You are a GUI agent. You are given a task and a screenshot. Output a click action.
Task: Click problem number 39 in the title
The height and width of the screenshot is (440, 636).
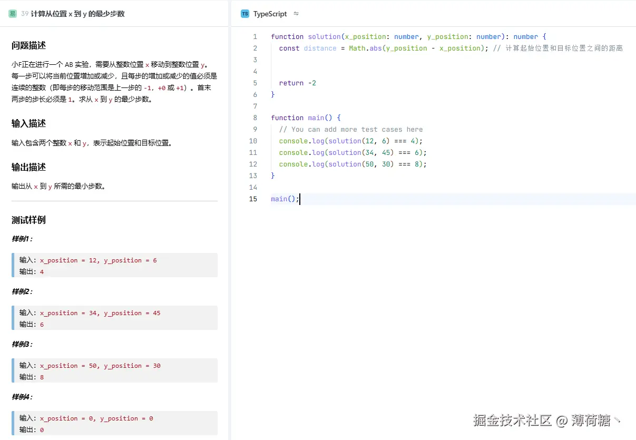25,14
